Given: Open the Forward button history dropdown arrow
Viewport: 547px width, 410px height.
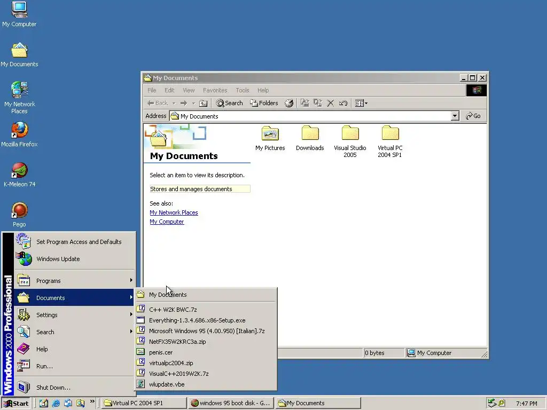Looking at the screenshot, I should pos(193,103).
